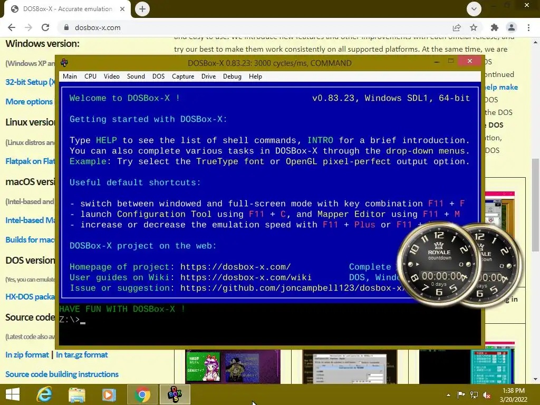This screenshot has height=405, width=540.
Task: Open the HX-DOS package link
Action: [x=30, y=296]
